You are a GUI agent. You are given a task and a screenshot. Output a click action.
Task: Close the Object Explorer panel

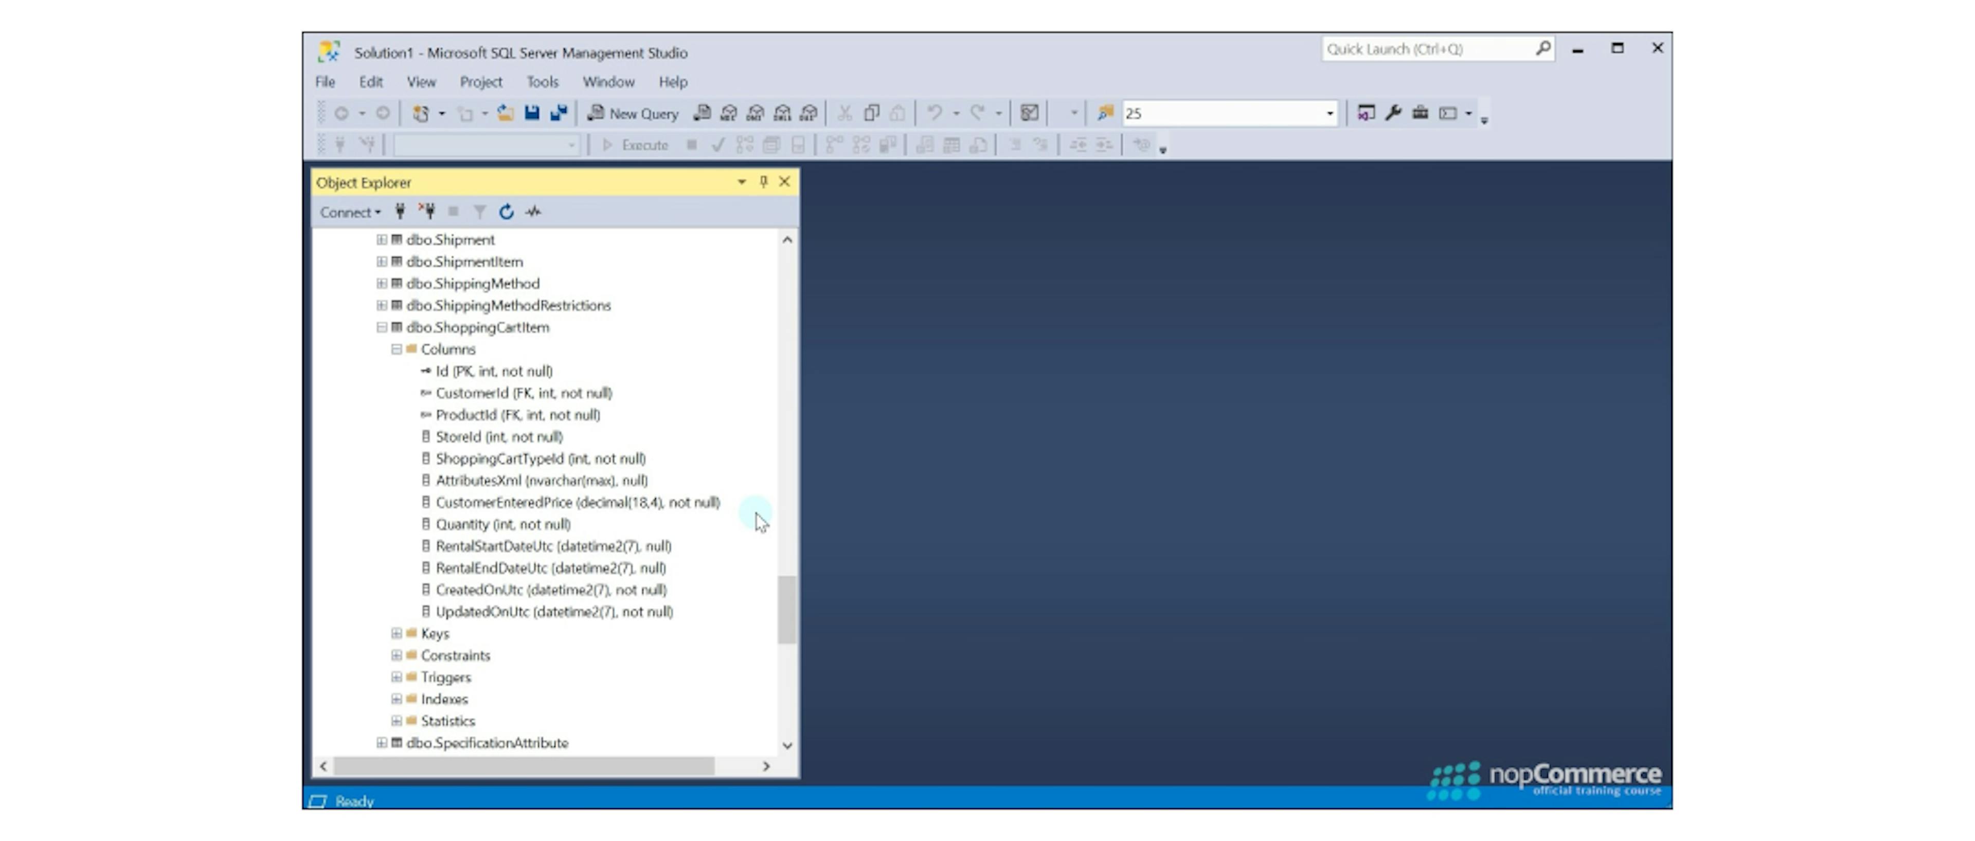coord(784,181)
